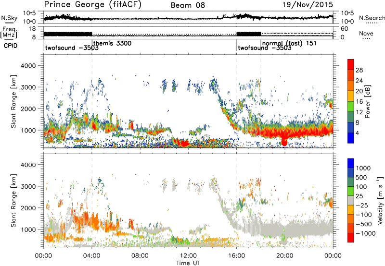Click the first 'twofsound -3503' label near 00:00
Screen dimensions: 385x266
pos(72,48)
